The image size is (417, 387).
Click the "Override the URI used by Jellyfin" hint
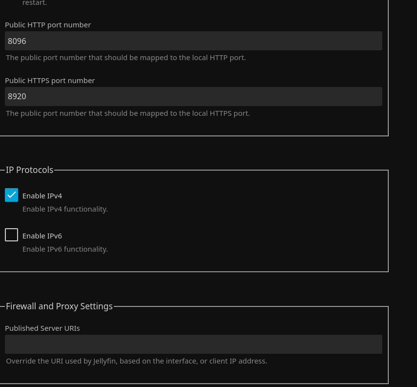[x=136, y=361]
